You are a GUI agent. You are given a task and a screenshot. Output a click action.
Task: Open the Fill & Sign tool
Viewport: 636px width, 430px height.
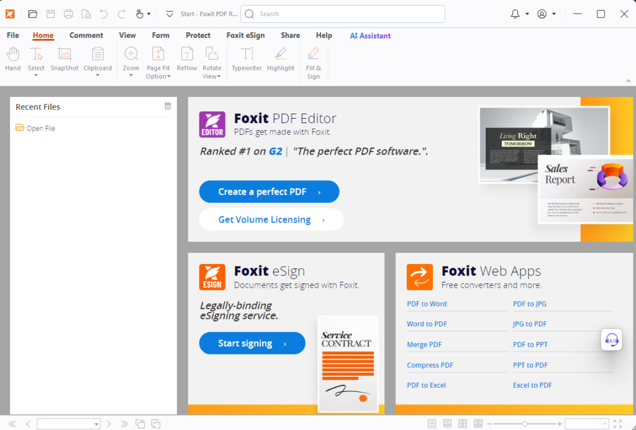point(313,63)
